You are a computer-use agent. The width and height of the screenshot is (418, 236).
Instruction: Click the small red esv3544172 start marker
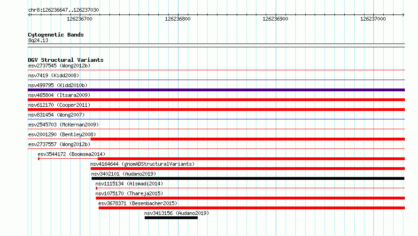pyautogui.click(x=39, y=159)
